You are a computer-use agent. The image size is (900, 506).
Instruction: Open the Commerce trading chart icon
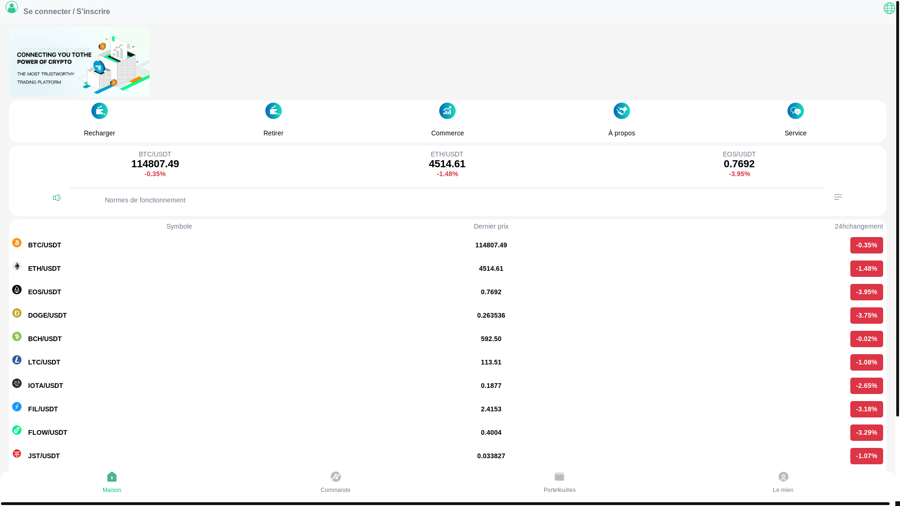[447, 111]
